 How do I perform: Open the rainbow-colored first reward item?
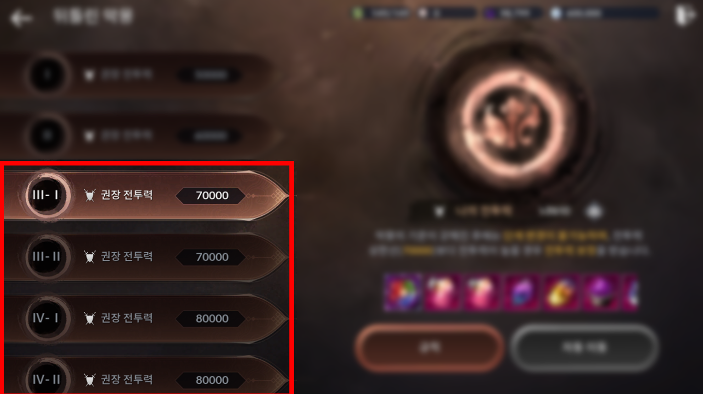(x=403, y=292)
